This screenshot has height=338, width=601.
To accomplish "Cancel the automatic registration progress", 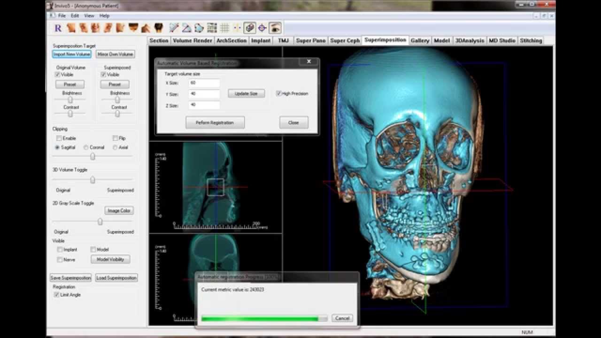I will click(x=342, y=318).
